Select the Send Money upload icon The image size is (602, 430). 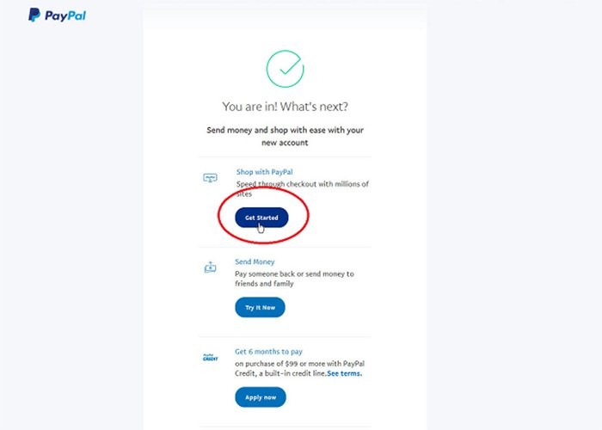tap(210, 267)
